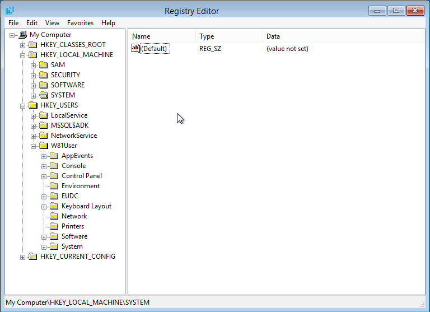
Task: Select the open SYSTEM folder icon under HKEY_LOCAL_MACHINE
Action: coord(44,95)
